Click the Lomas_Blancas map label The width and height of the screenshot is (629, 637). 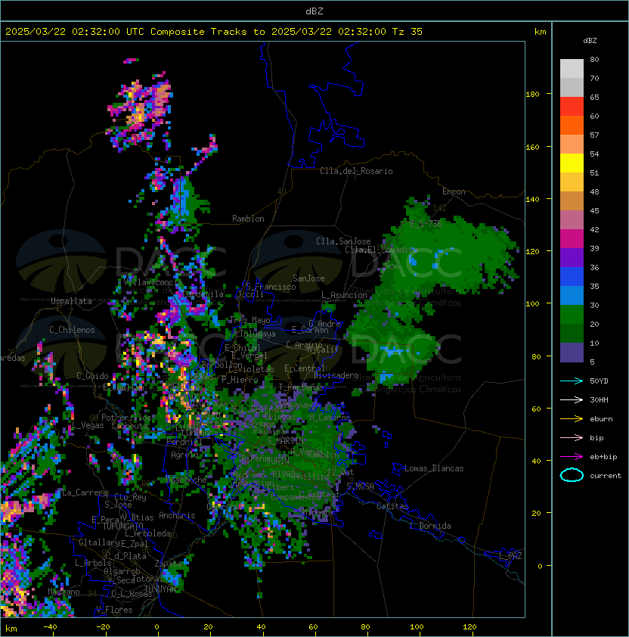434,468
